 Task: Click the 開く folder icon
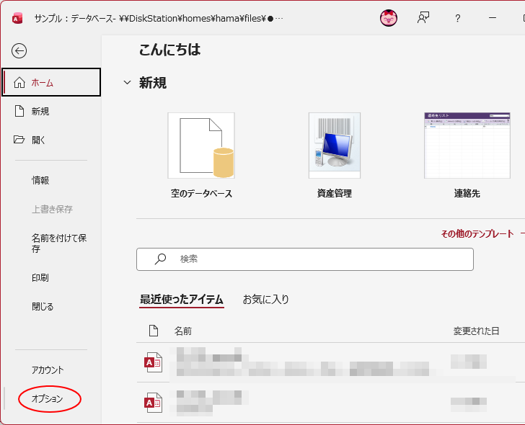pyautogui.click(x=19, y=140)
